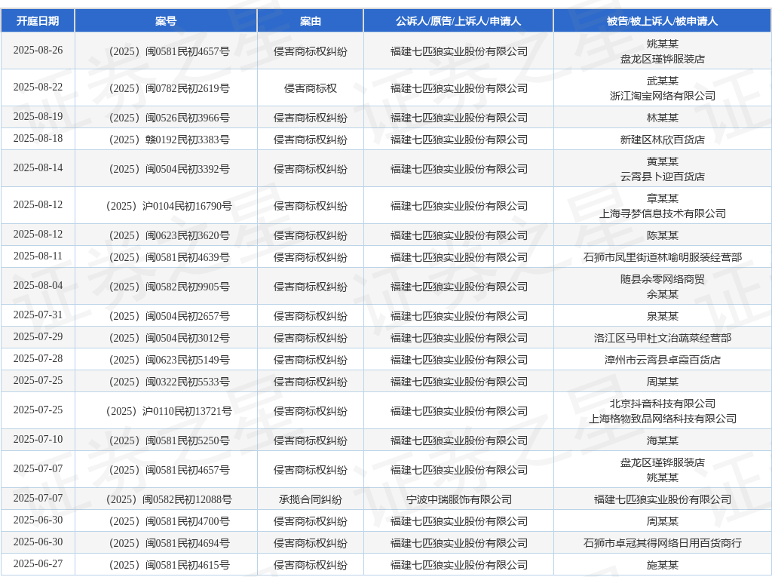The height and width of the screenshot is (577, 772).
Task: Click plaintiff 宁波中瑞服饰有限公司
Action: click(459, 499)
